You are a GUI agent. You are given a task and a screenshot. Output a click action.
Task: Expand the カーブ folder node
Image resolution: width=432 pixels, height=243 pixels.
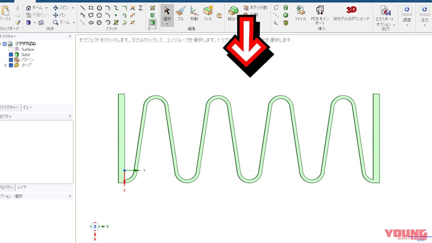click(x=5, y=65)
